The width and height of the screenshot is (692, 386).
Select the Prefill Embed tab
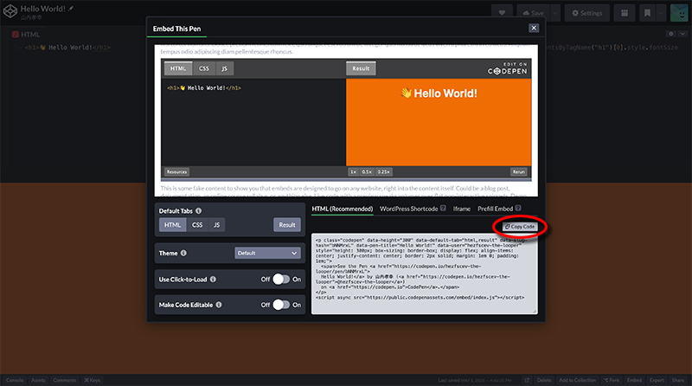click(499, 209)
